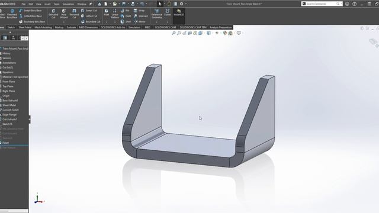Open the Options gear icon
The width and height of the screenshot is (379, 213).
pos(182,4)
